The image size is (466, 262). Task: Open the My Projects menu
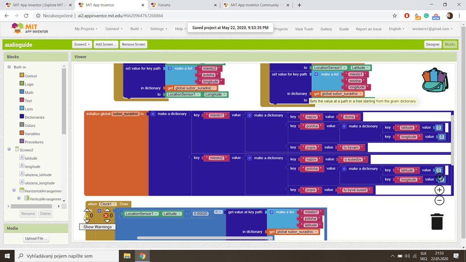tap(86, 29)
